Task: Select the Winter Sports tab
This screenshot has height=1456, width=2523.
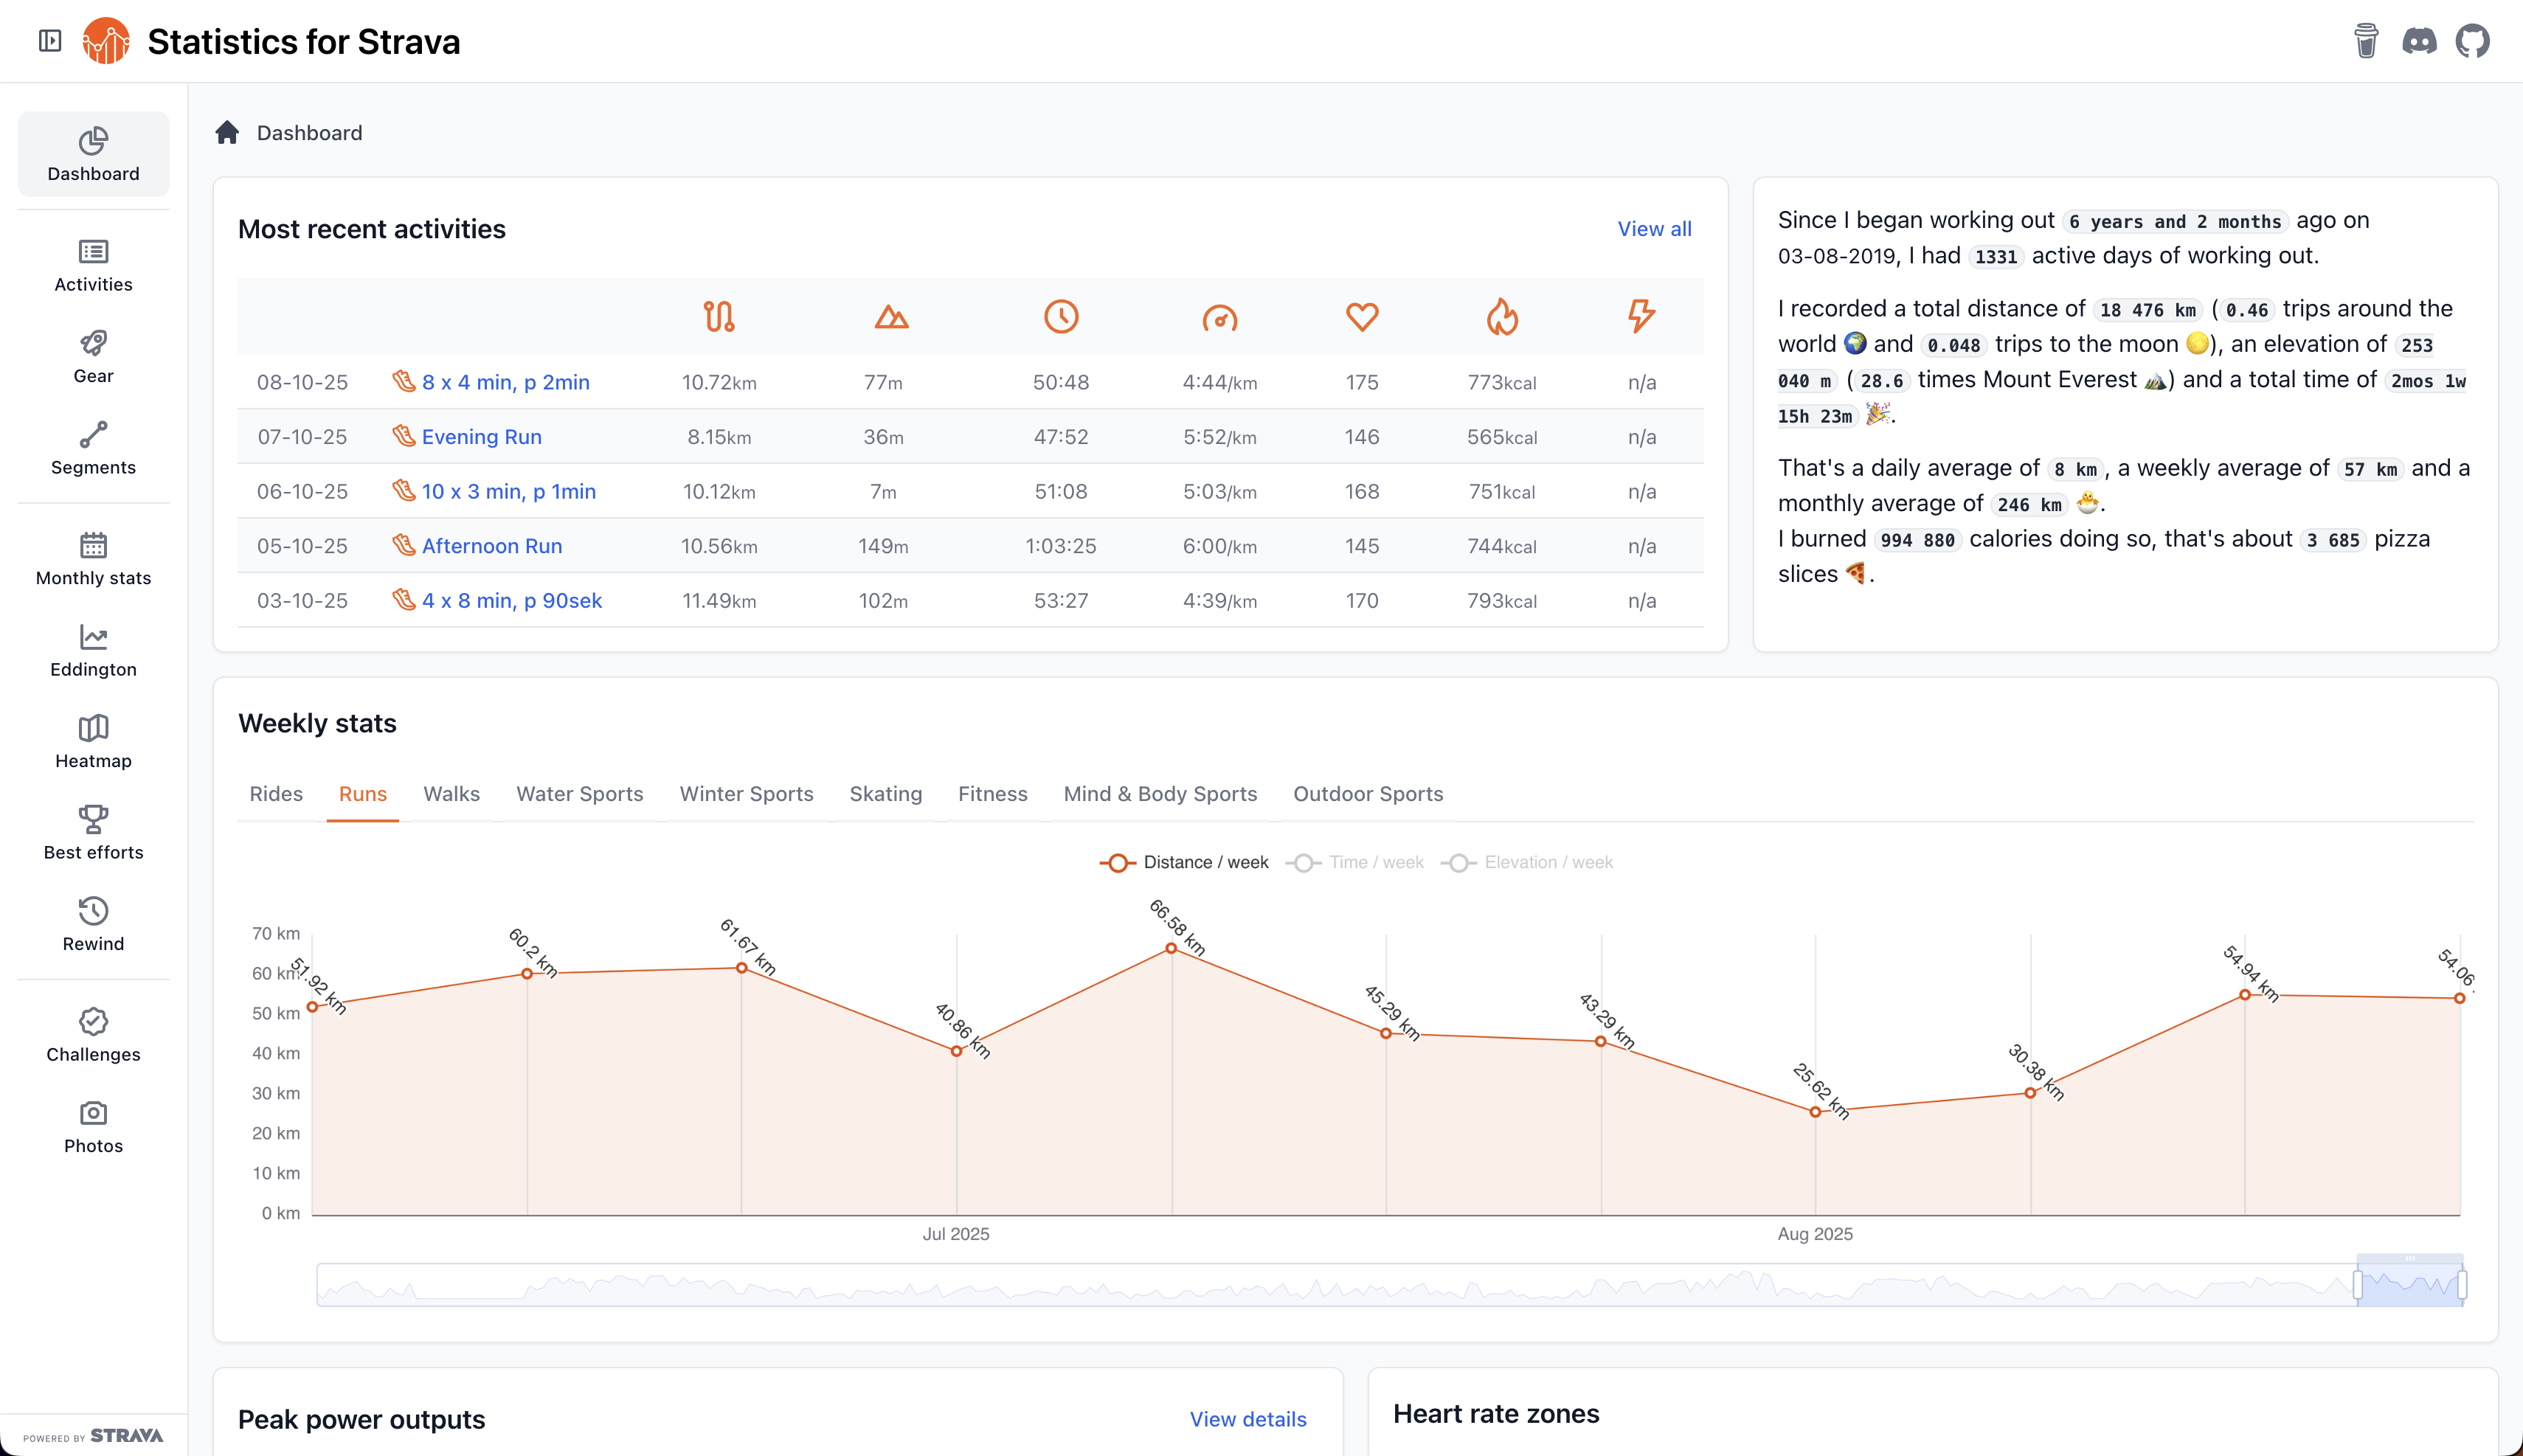Action: [746, 794]
